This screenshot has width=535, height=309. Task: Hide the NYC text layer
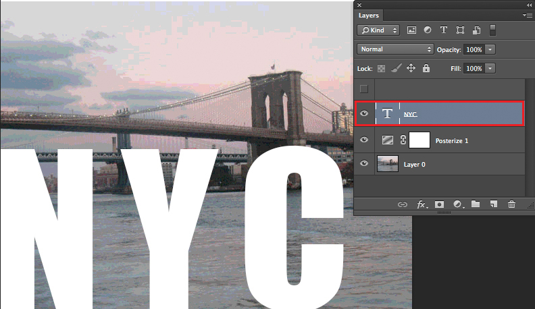click(365, 113)
